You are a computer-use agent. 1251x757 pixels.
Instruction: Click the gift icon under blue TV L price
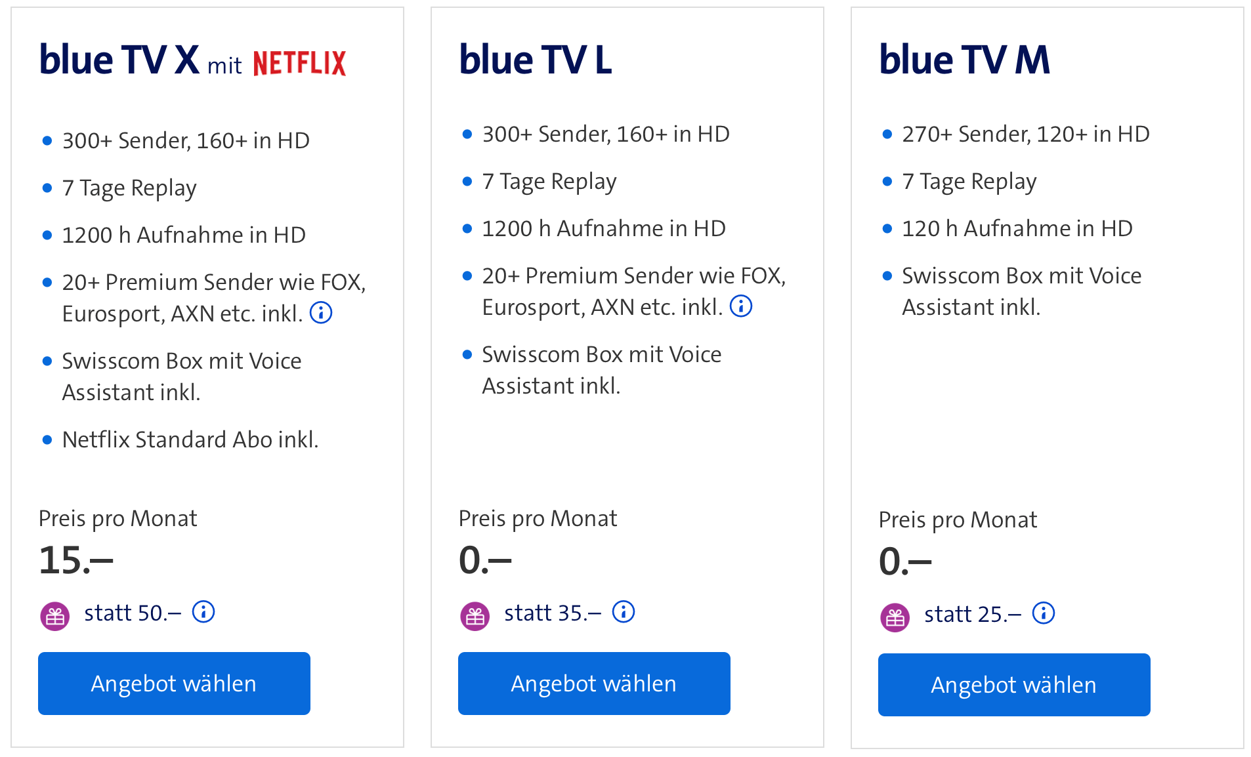pos(475,615)
